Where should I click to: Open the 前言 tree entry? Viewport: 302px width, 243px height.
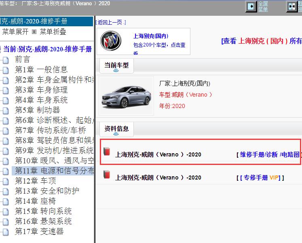coord(22,59)
